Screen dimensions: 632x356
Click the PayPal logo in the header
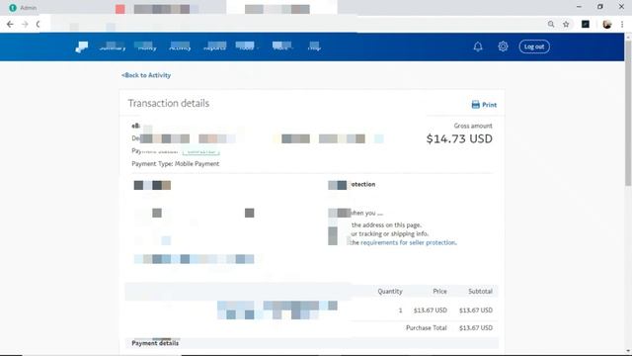click(82, 46)
